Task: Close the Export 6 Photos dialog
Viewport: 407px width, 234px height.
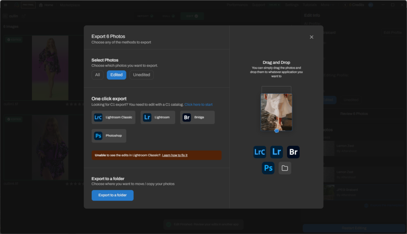Action: coord(312,37)
